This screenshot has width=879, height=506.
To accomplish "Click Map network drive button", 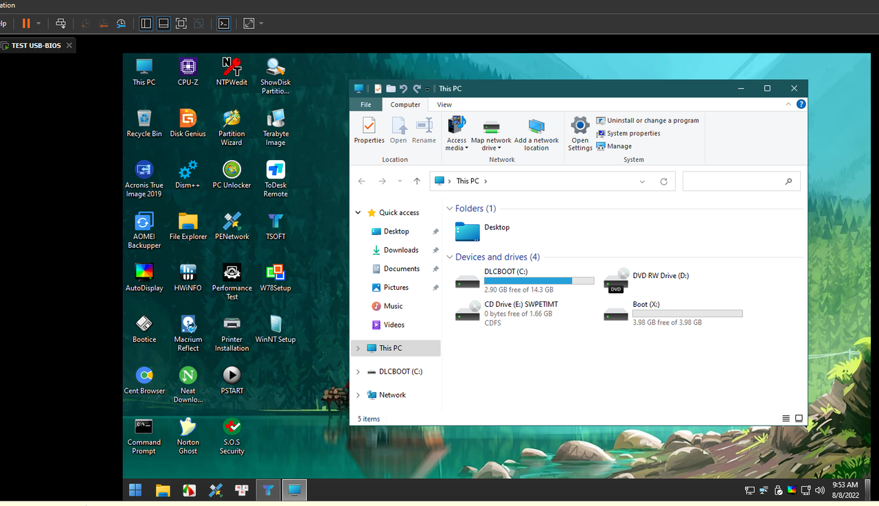I will [x=491, y=134].
